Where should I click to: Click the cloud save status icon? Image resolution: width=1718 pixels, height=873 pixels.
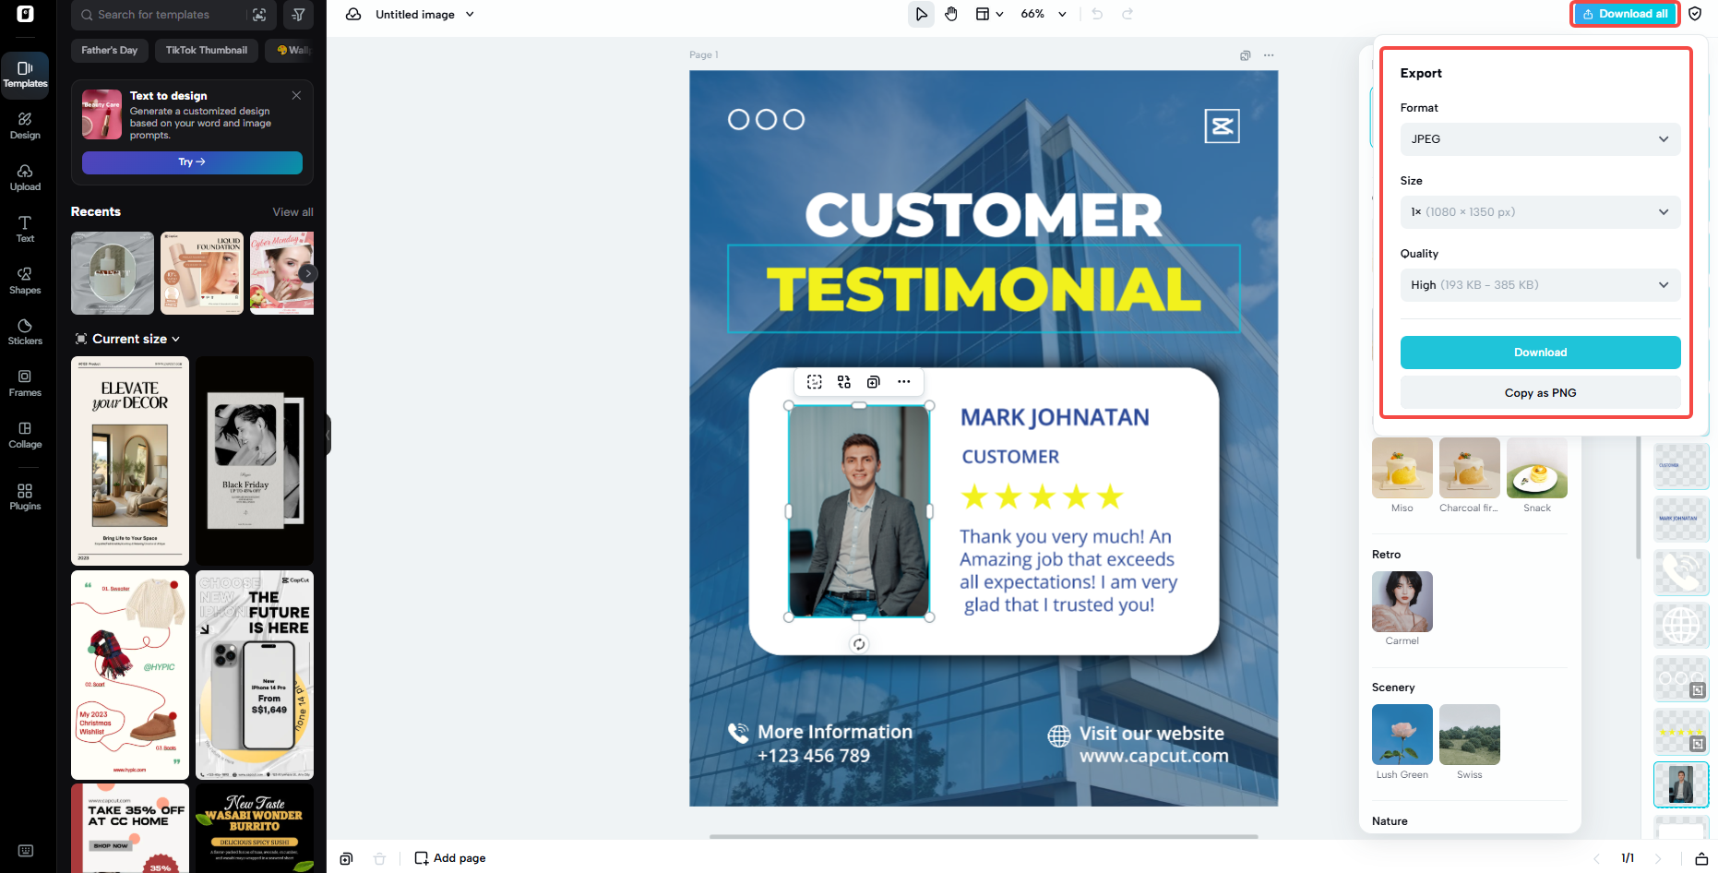pyautogui.click(x=353, y=15)
